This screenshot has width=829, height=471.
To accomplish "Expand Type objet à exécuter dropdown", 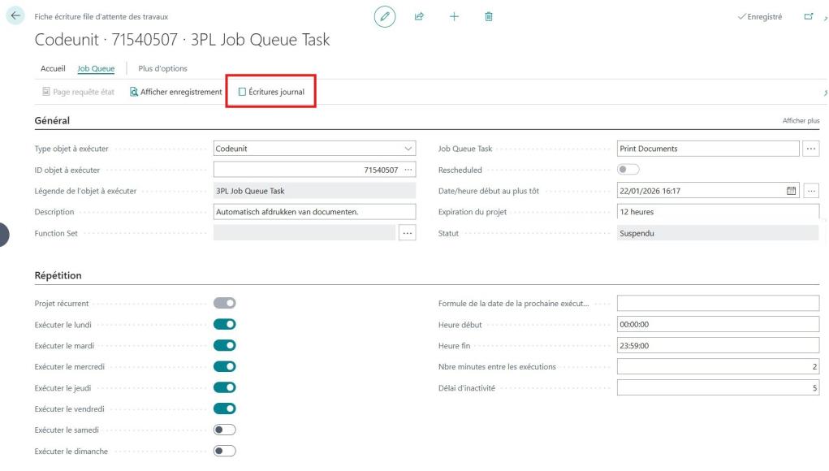I will [x=408, y=149].
